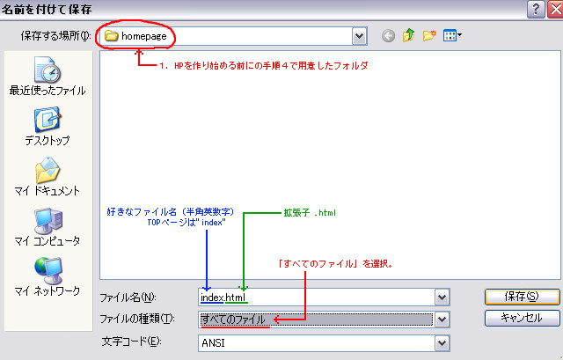Screen dimensions: 563x360
Task: Close the 名前を付けて保存 dialog
Action: click(555, 9)
